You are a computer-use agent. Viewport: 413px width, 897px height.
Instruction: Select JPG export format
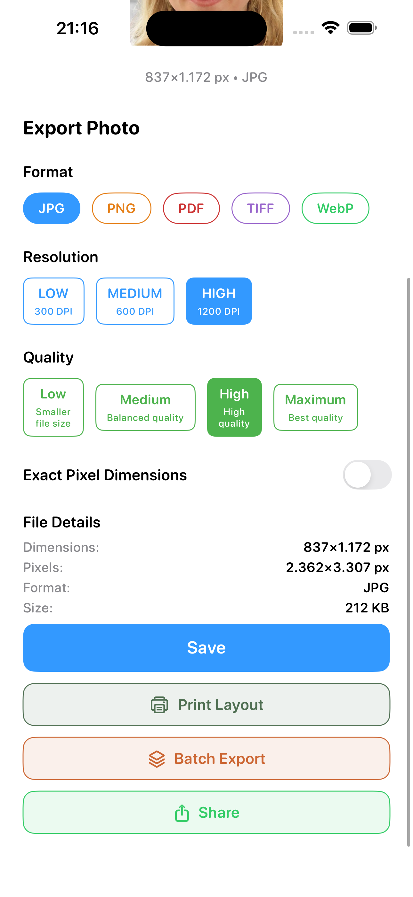pyautogui.click(x=52, y=208)
